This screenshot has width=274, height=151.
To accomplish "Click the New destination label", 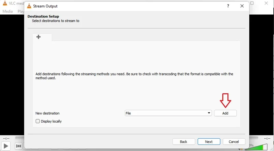I will tap(47, 113).
